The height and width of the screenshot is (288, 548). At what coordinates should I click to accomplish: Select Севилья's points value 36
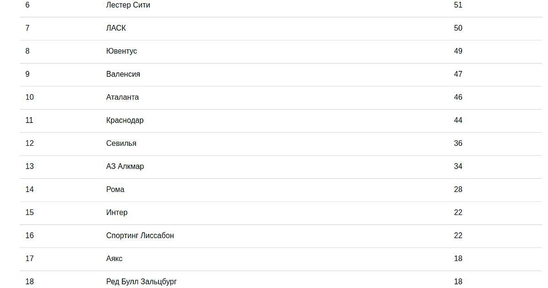point(458,144)
